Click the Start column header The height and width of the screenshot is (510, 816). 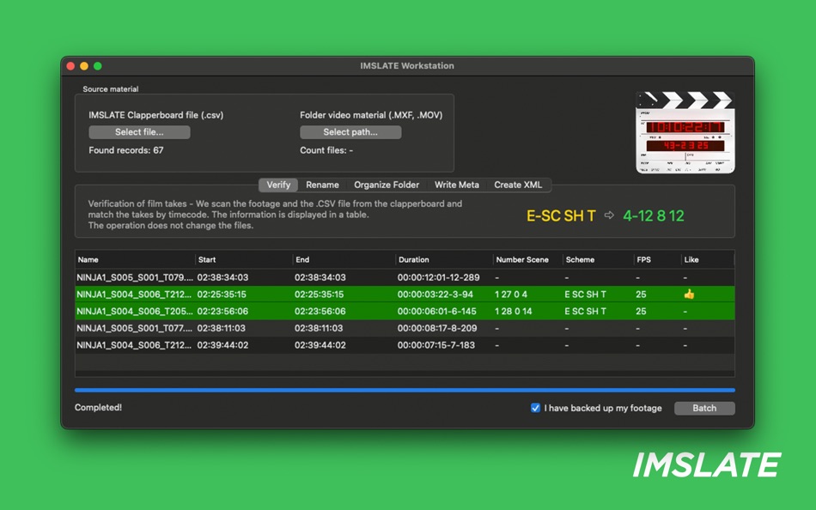[207, 259]
